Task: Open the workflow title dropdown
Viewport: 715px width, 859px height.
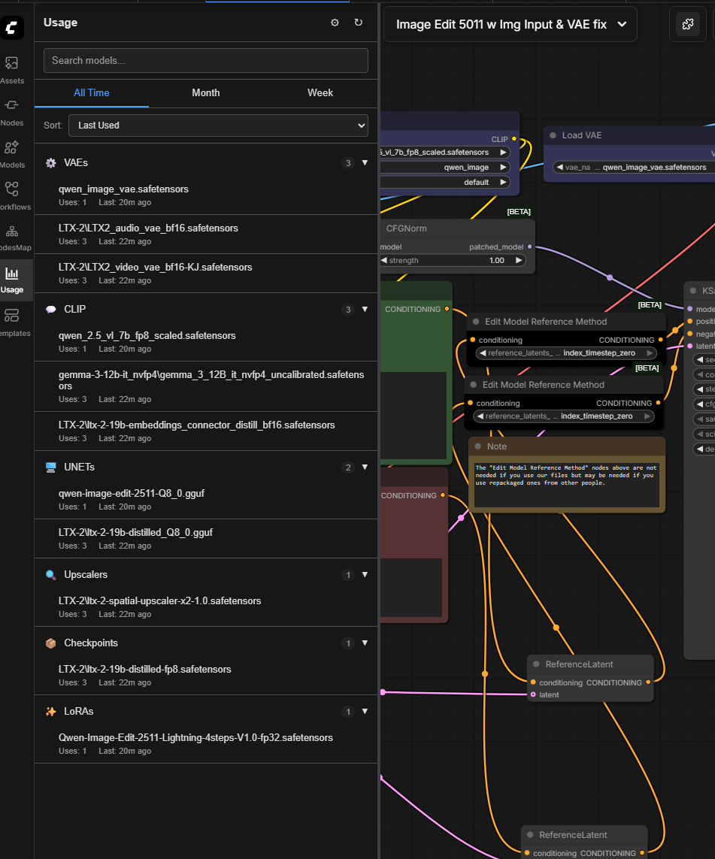Action: pos(622,24)
